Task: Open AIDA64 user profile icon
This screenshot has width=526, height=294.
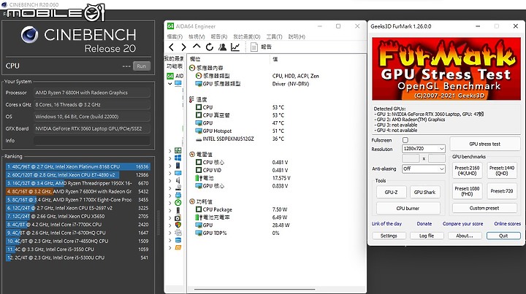Action: pyautogui.click(x=222, y=47)
